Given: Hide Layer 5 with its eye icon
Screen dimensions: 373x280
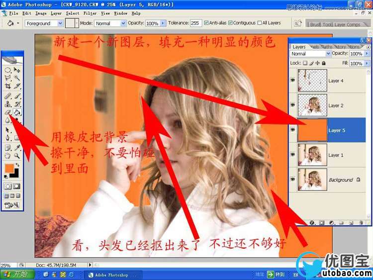Looking at the screenshot, I should pos(293,130).
